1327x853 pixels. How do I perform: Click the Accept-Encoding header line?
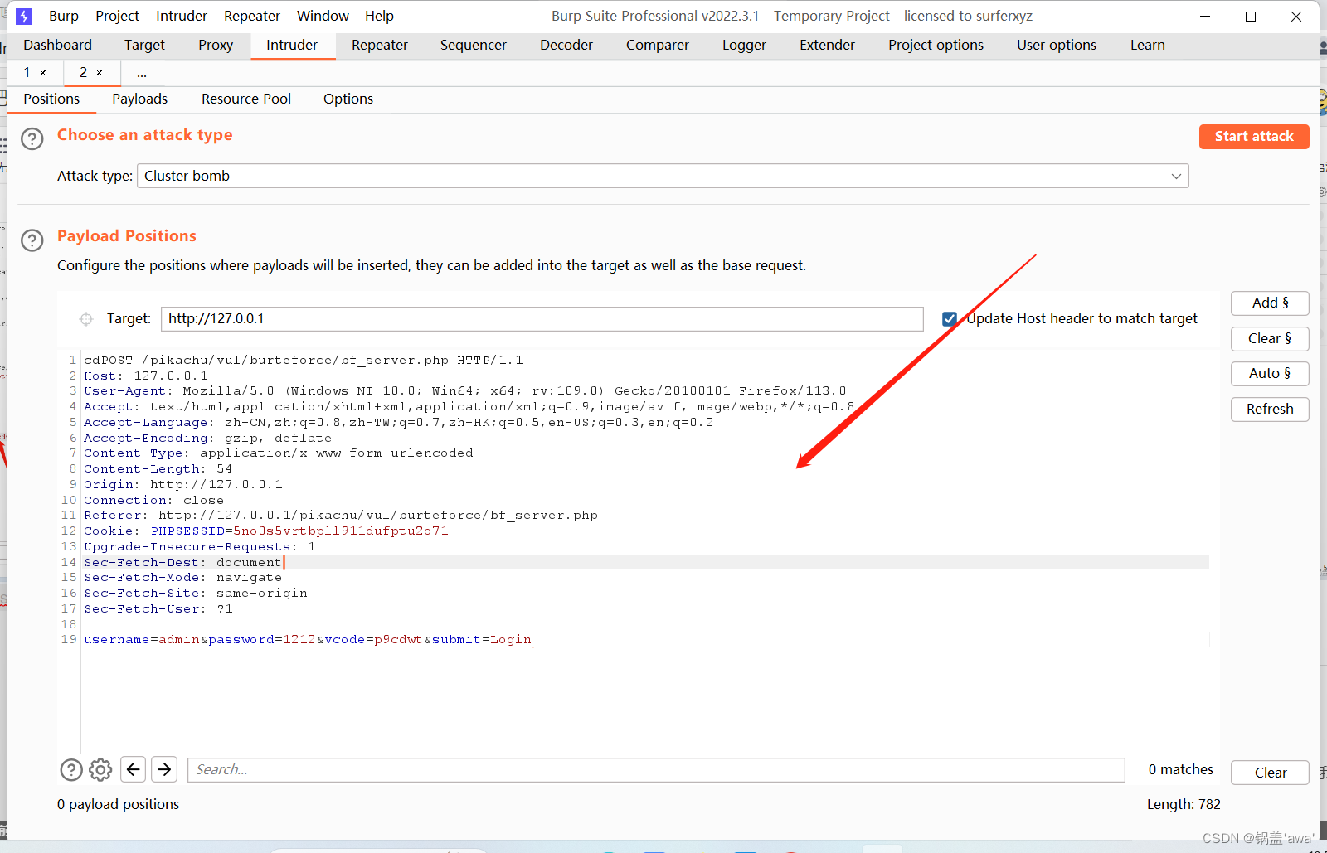tap(208, 439)
